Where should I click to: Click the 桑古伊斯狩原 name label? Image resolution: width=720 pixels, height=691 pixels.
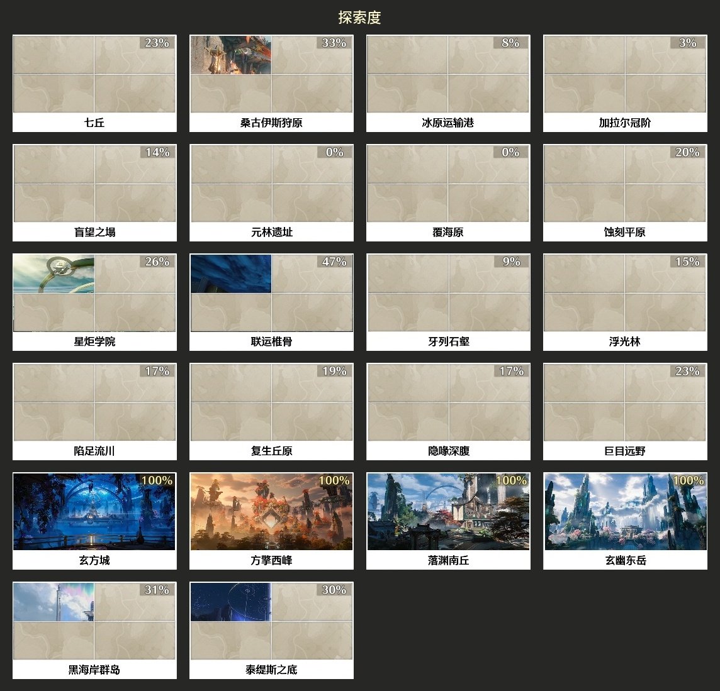click(271, 123)
